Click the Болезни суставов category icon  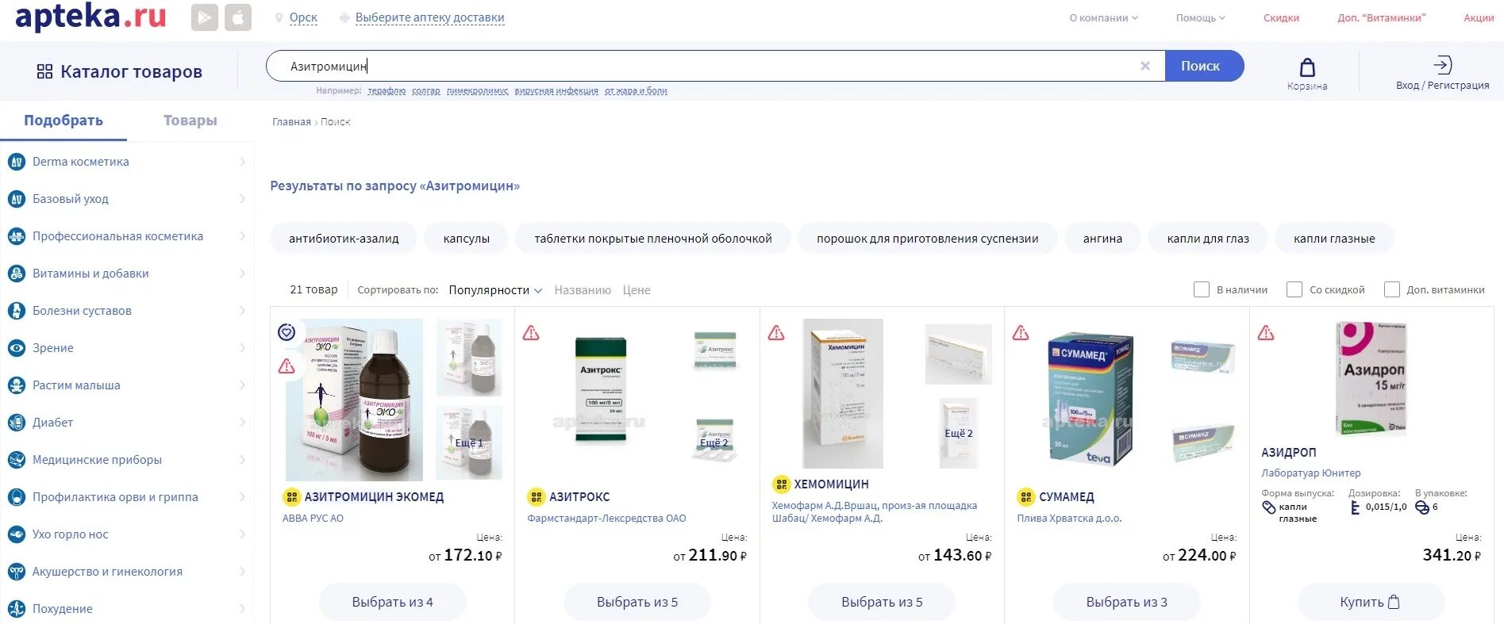(x=17, y=311)
